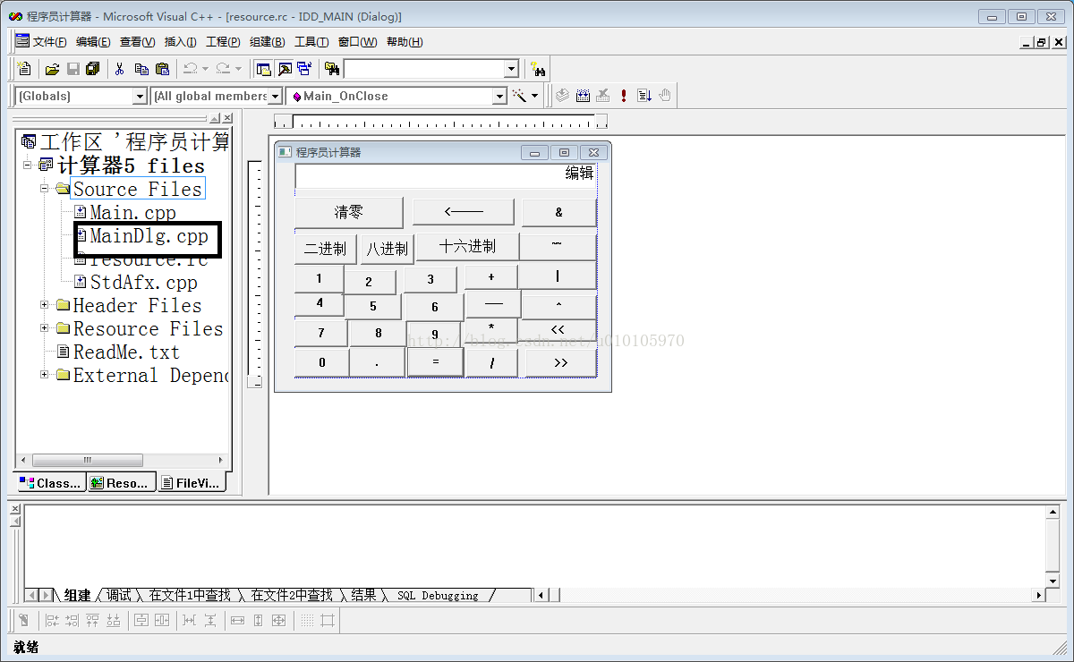
Task: Toggle the Workspace pane toolbar button
Action: point(263,69)
